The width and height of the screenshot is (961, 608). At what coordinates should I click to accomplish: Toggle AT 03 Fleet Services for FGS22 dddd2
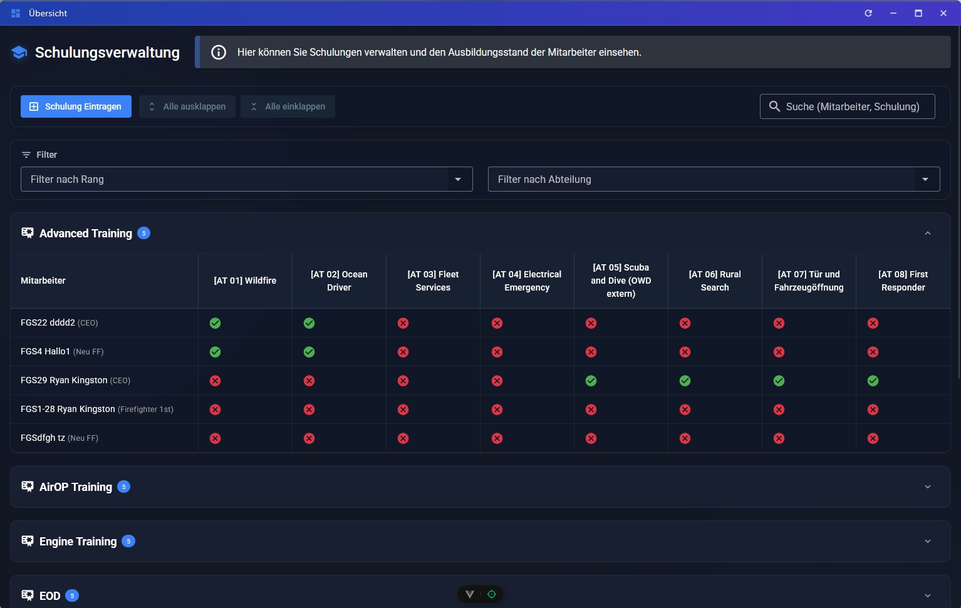point(403,323)
